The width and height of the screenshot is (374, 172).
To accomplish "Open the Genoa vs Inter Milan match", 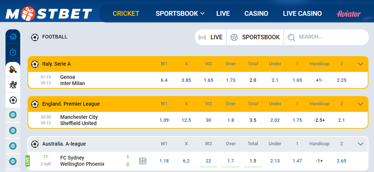I will pos(72,80).
